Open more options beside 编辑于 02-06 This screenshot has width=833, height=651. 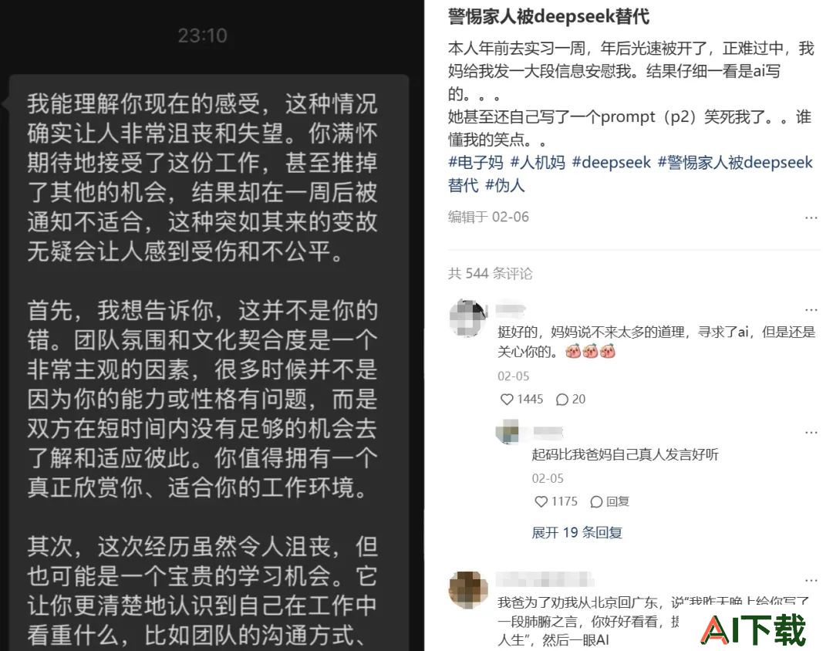click(x=811, y=218)
